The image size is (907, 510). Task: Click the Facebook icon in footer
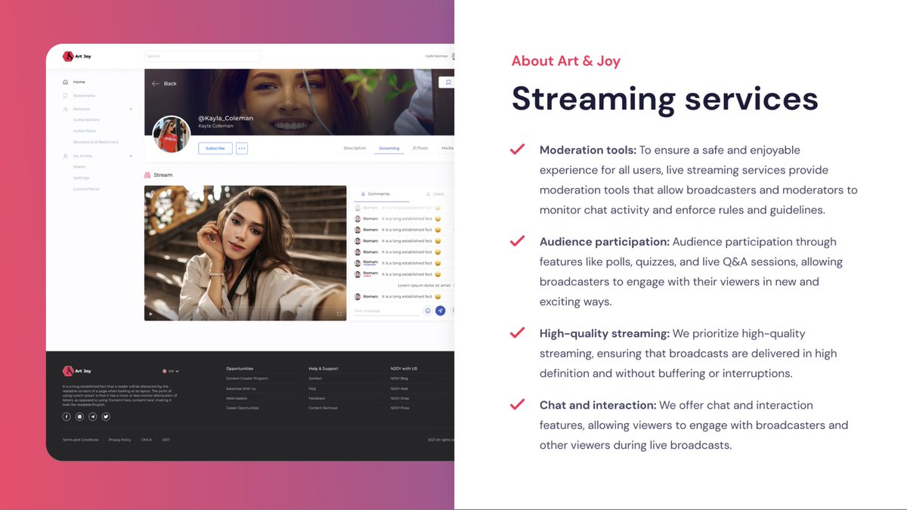[x=67, y=416]
